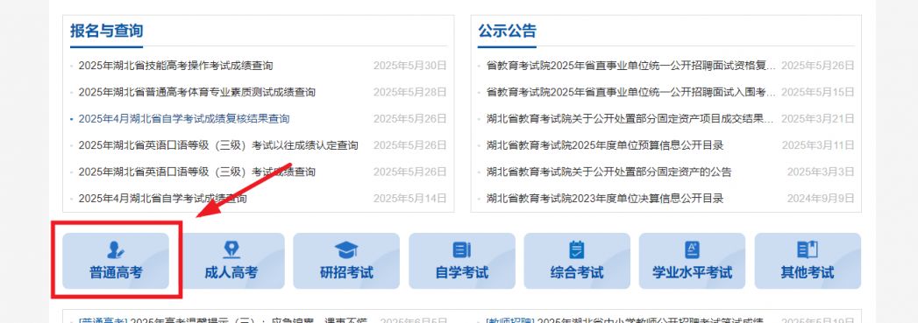Click the 综合考试 label text
This screenshot has width=918, height=323.
(577, 273)
